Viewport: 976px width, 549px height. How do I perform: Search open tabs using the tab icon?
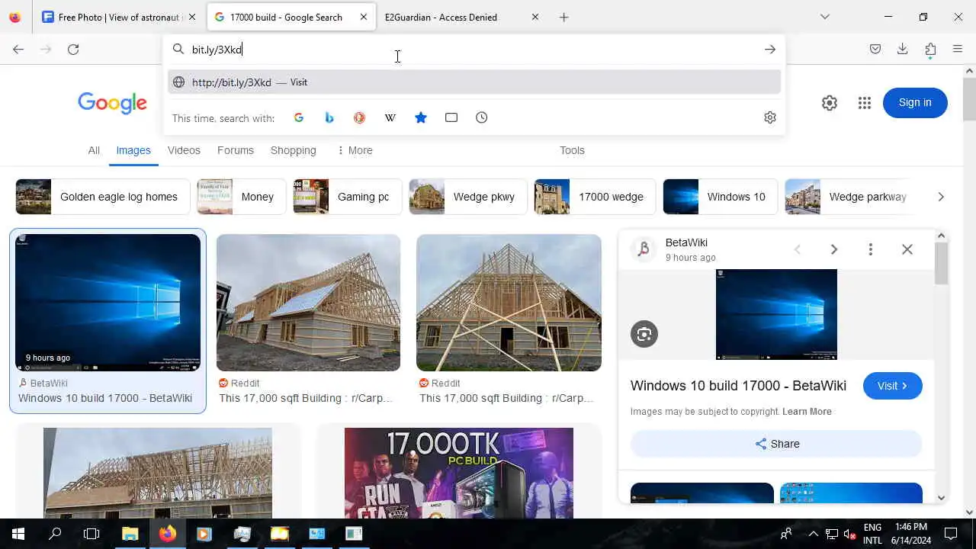coord(451,117)
